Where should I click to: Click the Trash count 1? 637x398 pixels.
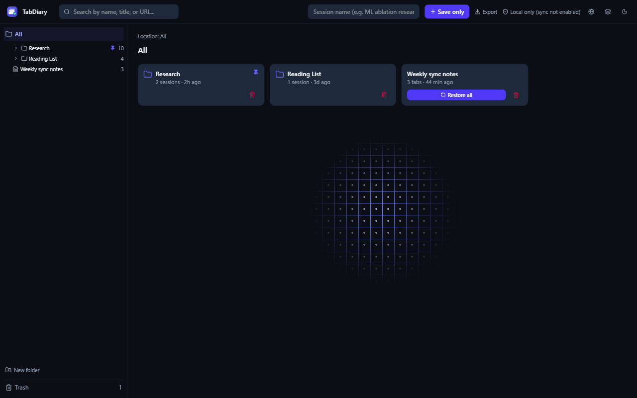click(x=120, y=388)
